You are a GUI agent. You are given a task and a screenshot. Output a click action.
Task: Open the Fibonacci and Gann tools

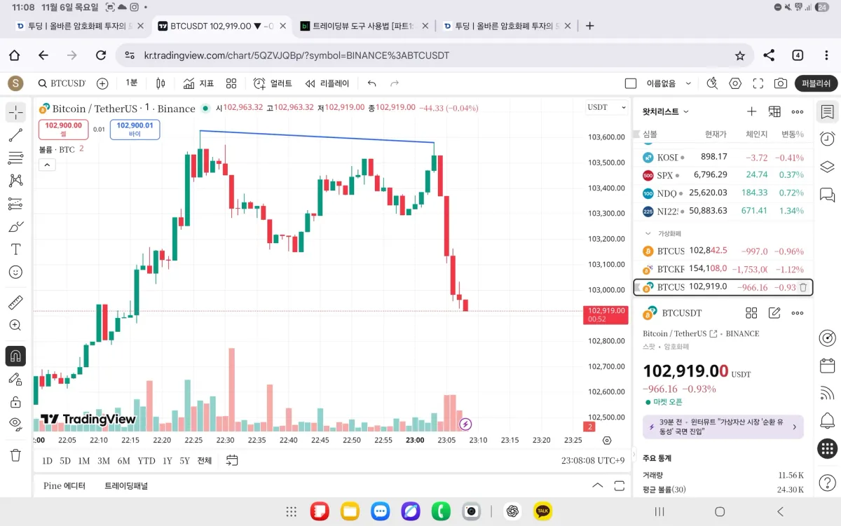coord(15,158)
